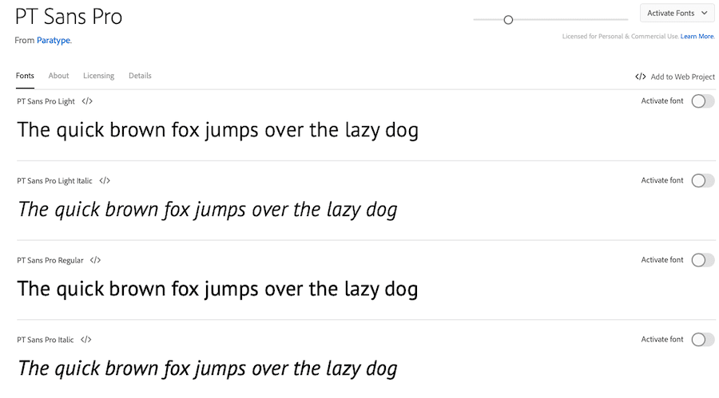Select the Details tab
The height and width of the screenshot is (398, 719).
140,76
